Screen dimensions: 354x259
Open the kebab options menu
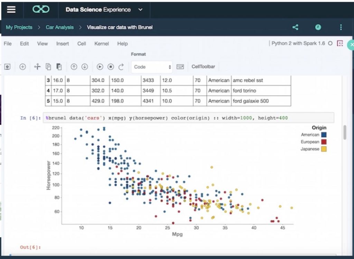tap(341, 27)
